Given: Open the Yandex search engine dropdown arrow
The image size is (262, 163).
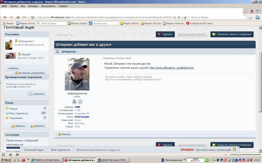Looking at the screenshot, I should click(x=189, y=17).
